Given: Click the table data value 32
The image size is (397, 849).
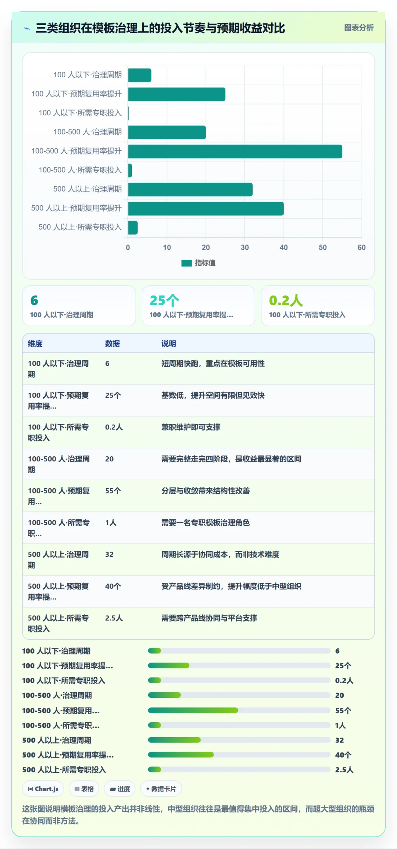Looking at the screenshot, I should coord(109,555).
